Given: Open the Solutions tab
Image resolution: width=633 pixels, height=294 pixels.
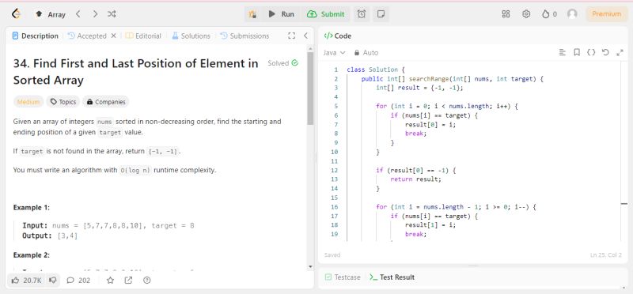Looking at the screenshot, I should point(191,36).
